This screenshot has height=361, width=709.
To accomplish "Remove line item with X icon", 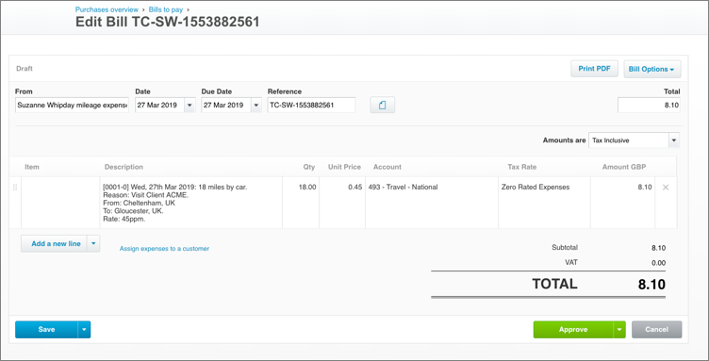I will (x=666, y=188).
